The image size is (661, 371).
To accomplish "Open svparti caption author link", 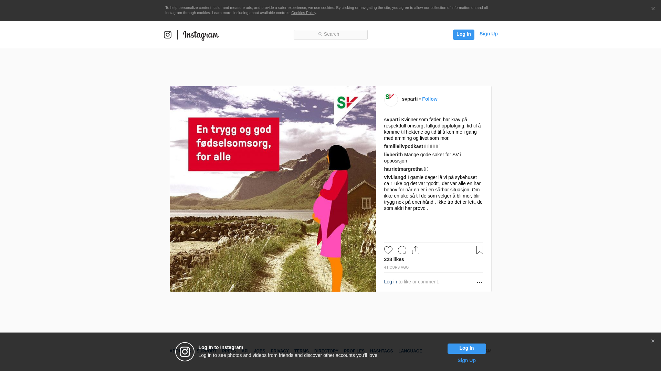I will pyautogui.click(x=392, y=120).
